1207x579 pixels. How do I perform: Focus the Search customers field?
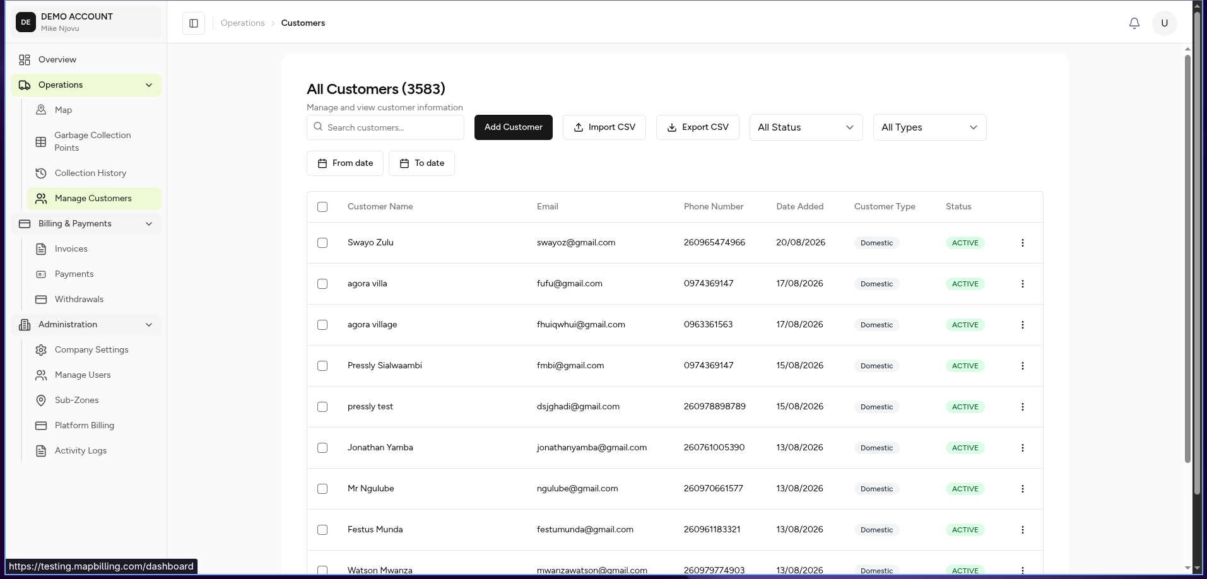coord(386,127)
